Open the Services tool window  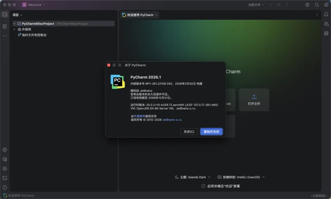coord(5,169)
